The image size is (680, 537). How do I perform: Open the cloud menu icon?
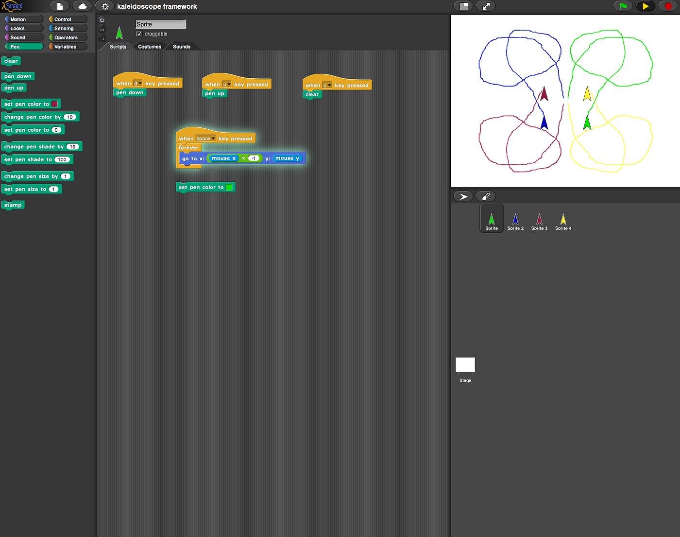[83, 6]
